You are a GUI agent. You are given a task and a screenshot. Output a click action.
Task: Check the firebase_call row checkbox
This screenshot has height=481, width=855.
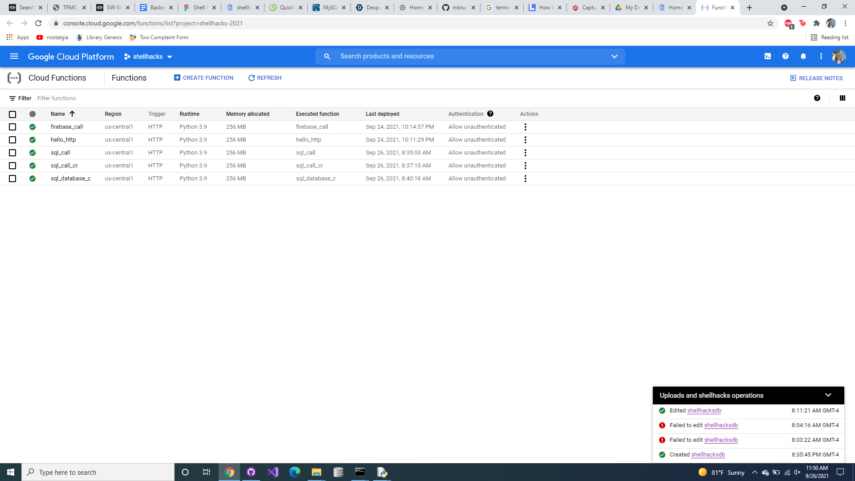point(12,127)
